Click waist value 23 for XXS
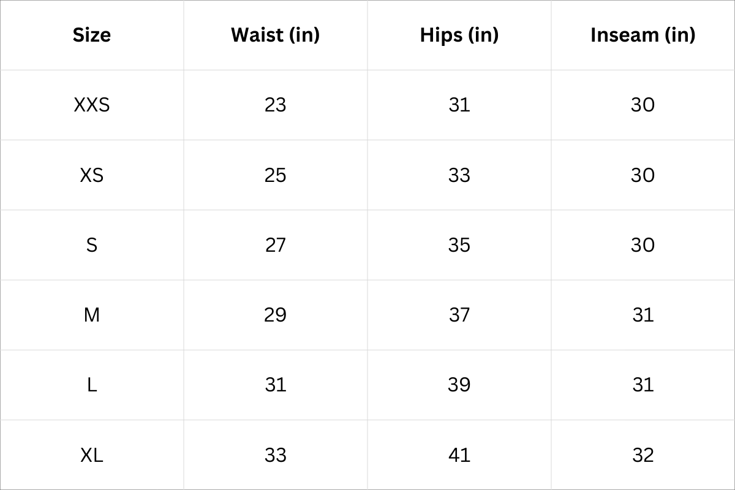Image resolution: width=735 pixels, height=490 pixels. point(276,105)
